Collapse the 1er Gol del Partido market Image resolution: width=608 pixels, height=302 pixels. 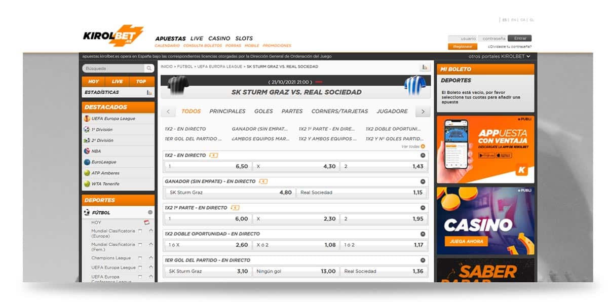coord(423,260)
